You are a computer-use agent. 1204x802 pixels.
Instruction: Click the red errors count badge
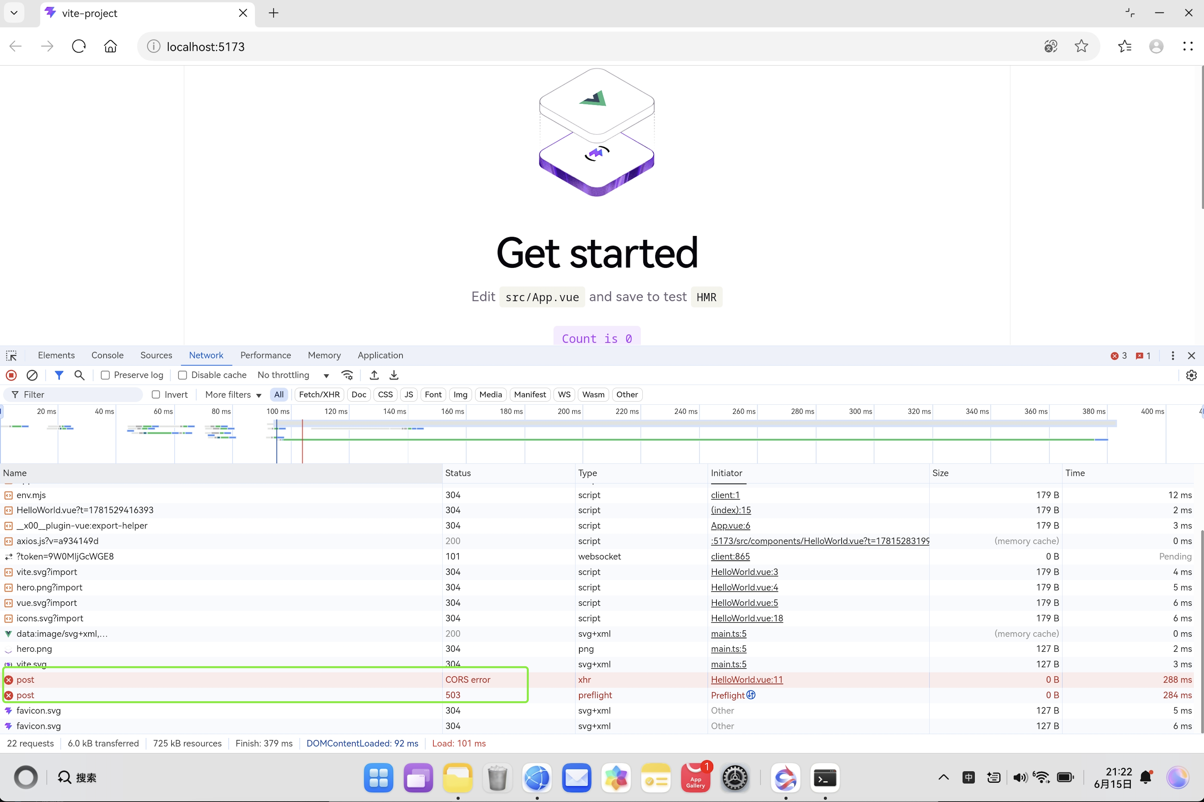coord(1118,355)
